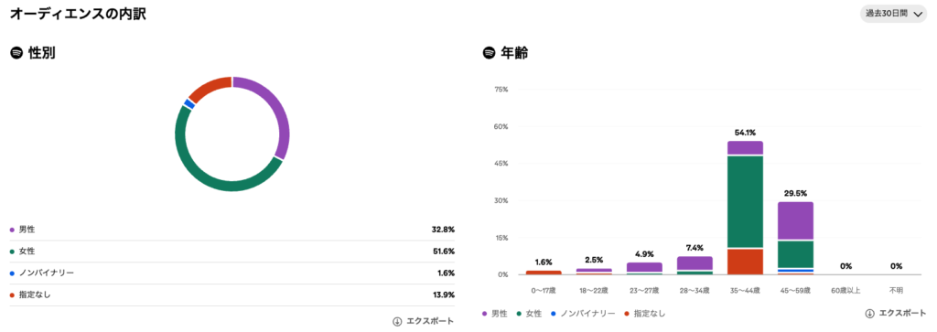
Task: Toggle 女性 in the age chart legend
Action: pyautogui.click(x=527, y=314)
